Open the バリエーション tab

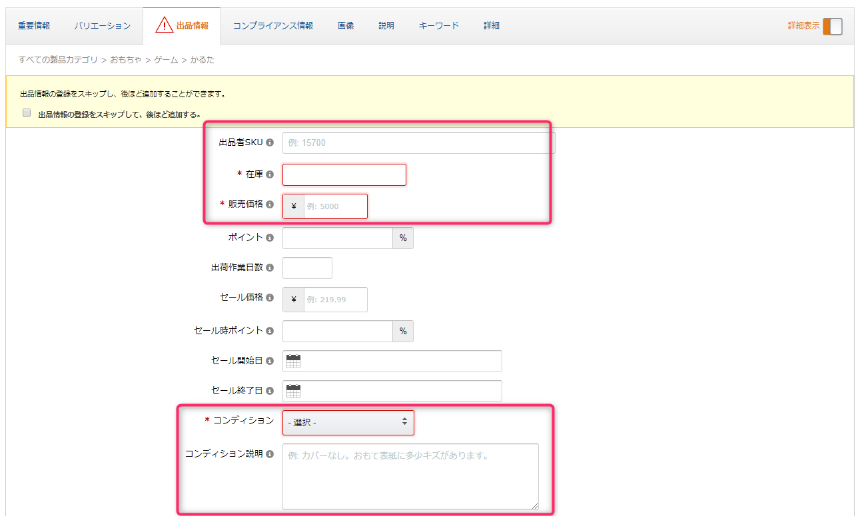pos(103,26)
